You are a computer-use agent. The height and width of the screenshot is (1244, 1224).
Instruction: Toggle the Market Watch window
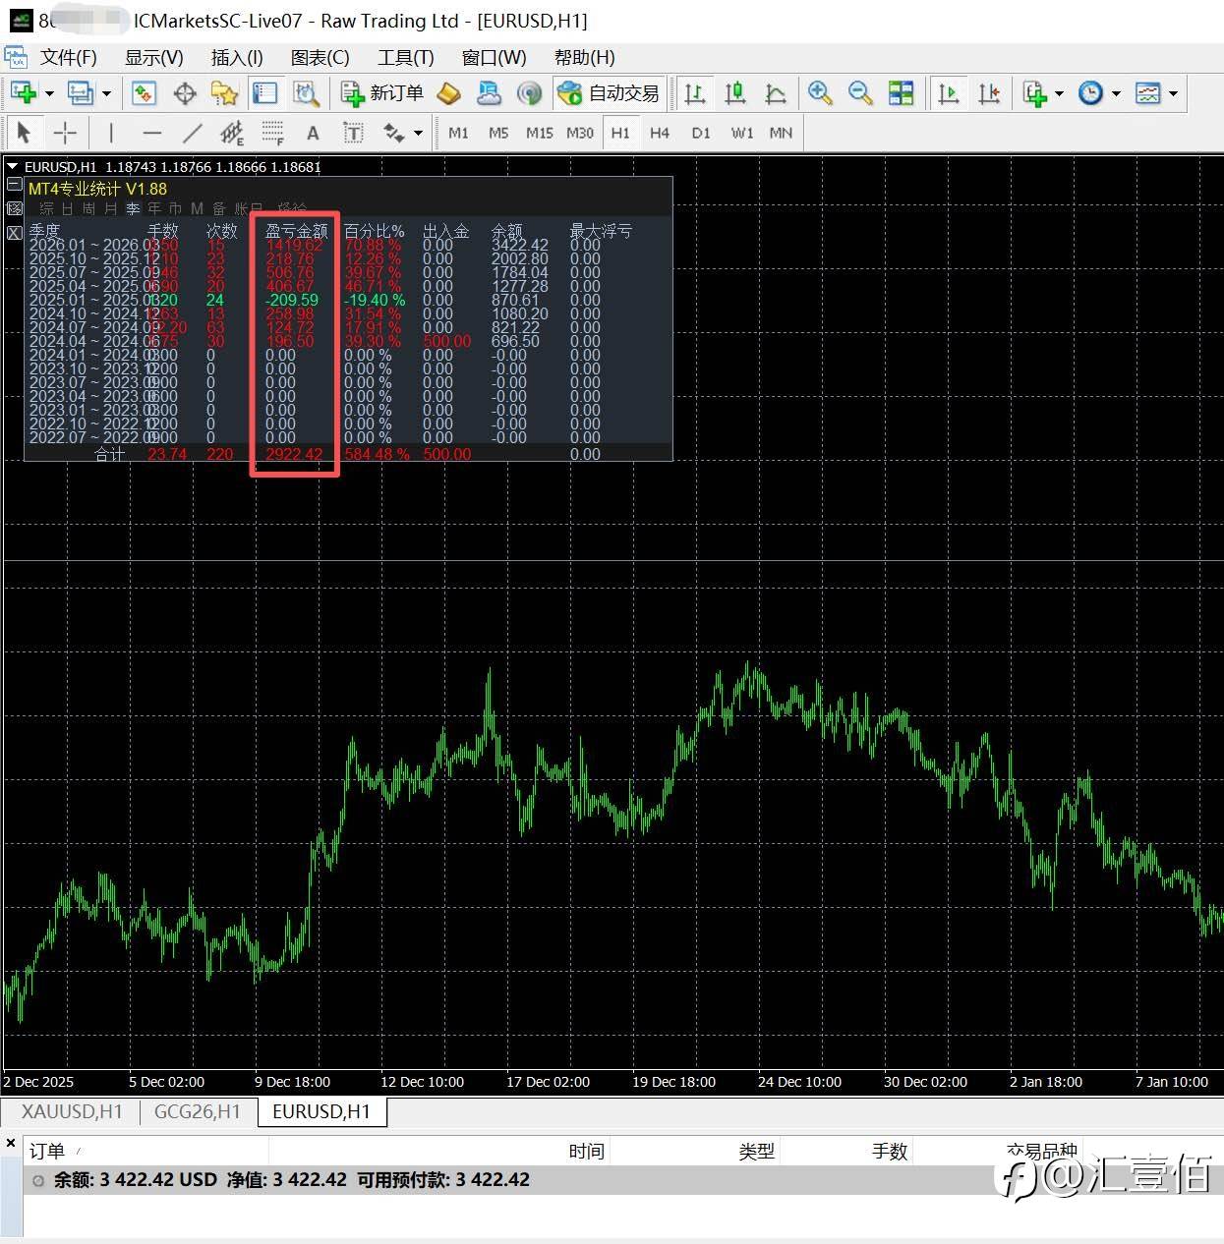click(145, 93)
